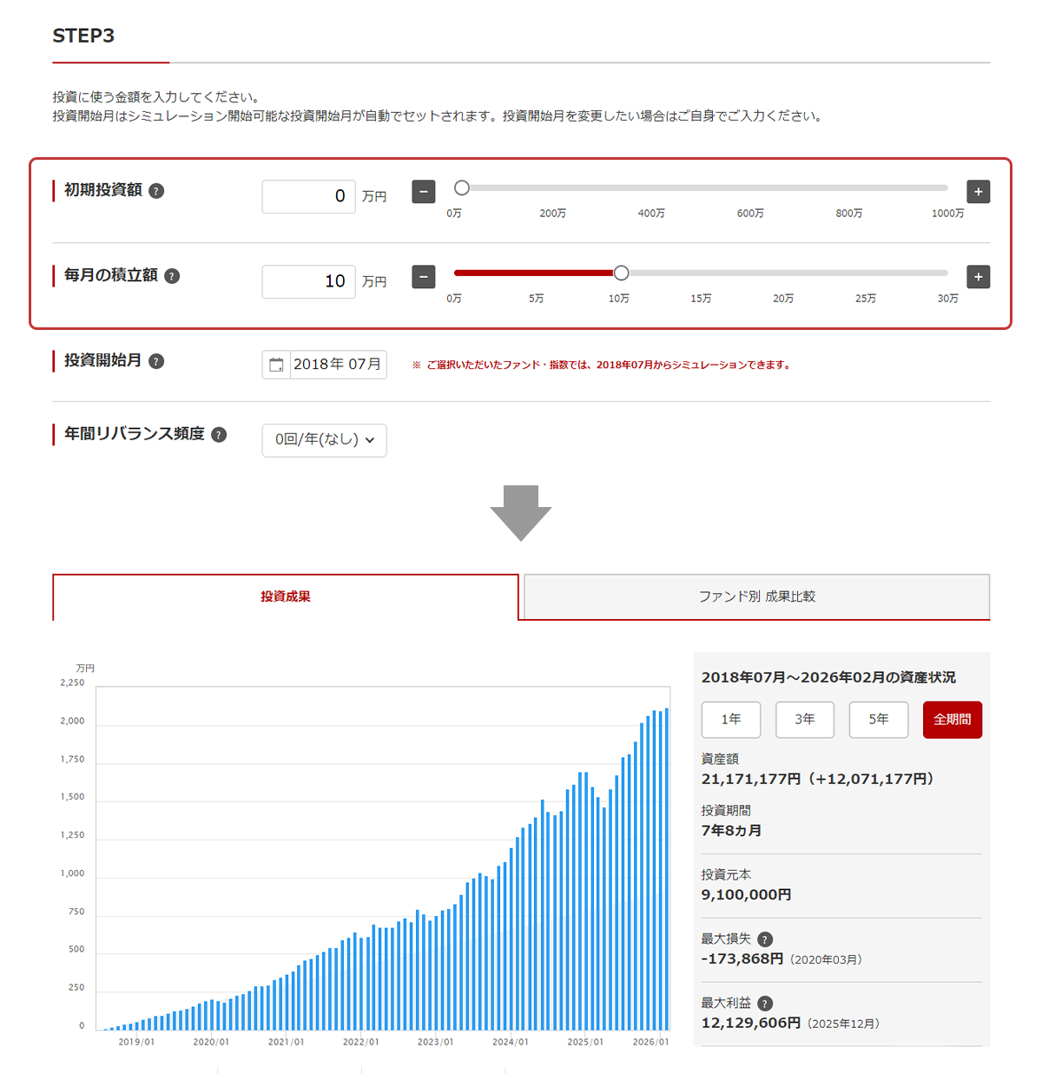
Task: Select the 5年 period button
Action: 879,720
